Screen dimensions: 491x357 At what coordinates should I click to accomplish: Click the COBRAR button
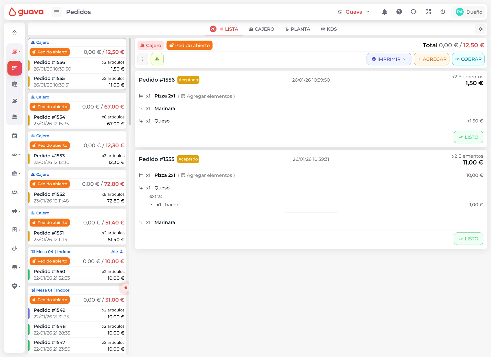468,59
